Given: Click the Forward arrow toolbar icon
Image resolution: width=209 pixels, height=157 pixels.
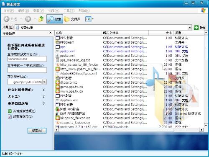Looking at the screenshot, I should coord(28,19).
